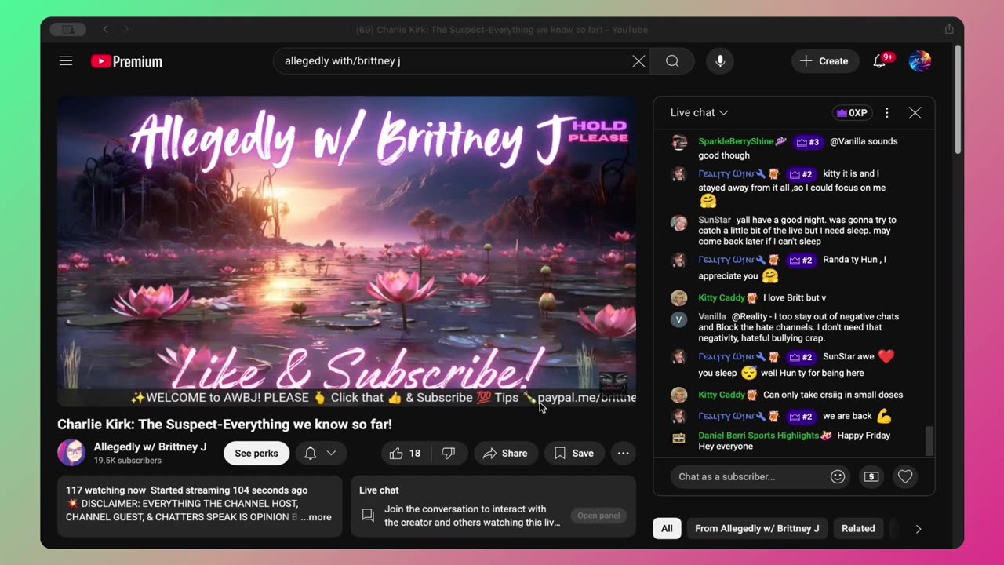Go back with browser back arrow
This screenshot has width=1004, height=565.
[106, 30]
